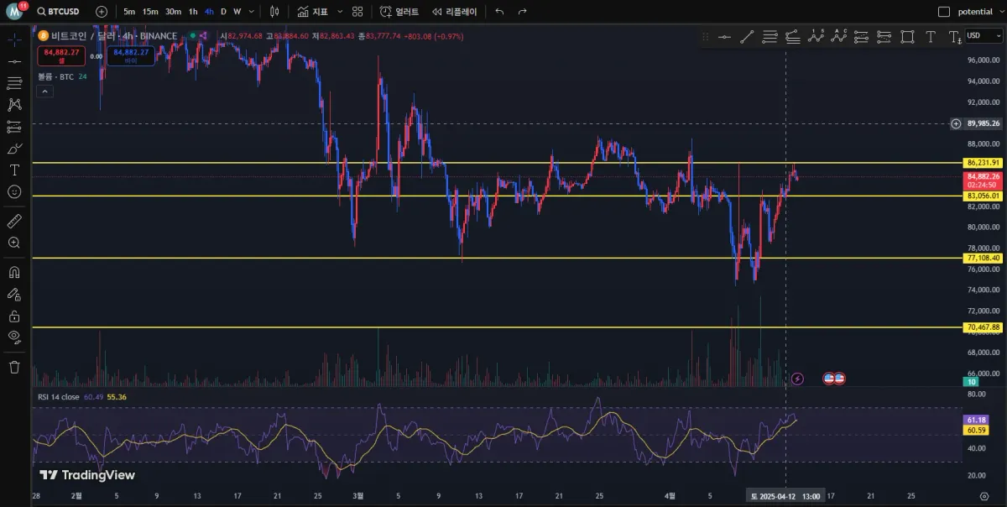Click the red 84,882.27 sell button

pyautogui.click(x=61, y=55)
